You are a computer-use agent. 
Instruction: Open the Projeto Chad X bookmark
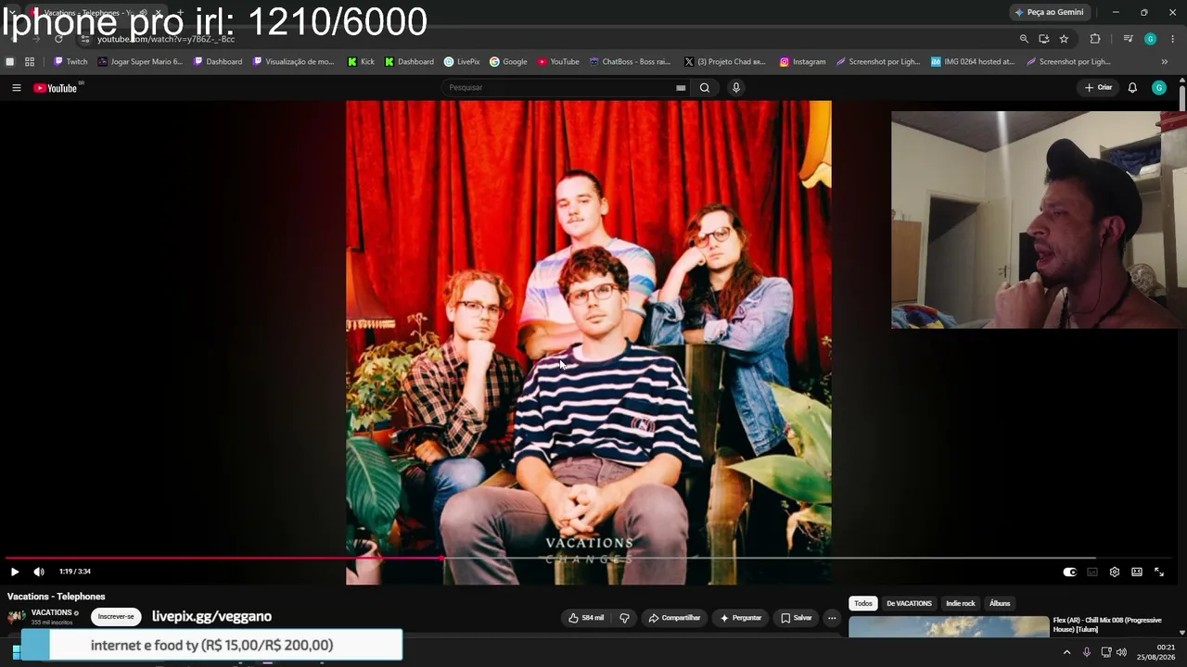(725, 62)
